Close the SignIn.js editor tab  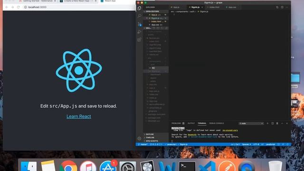click(202, 7)
